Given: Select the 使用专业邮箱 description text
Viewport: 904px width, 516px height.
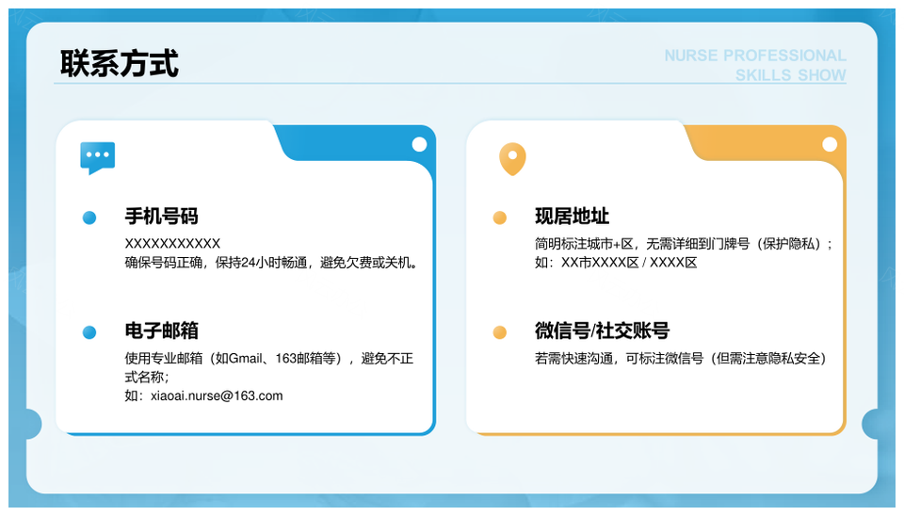Looking at the screenshot, I should pos(269,367).
